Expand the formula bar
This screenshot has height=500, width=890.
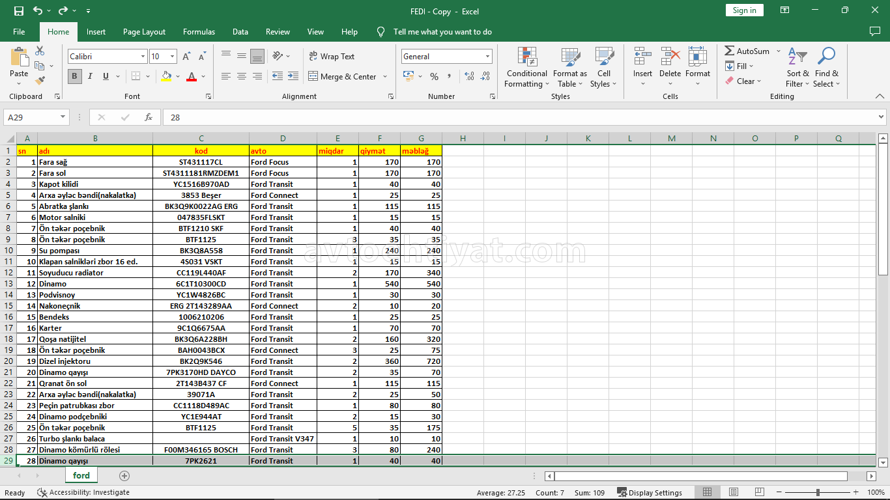pos(882,117)
